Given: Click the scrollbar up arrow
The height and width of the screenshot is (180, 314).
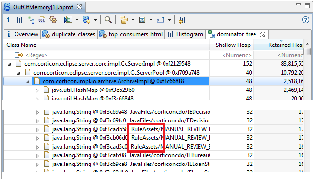Looking at the screenshot, I should tap(307, 44).
